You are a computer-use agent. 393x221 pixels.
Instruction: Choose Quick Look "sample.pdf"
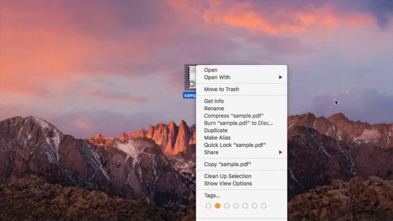pos(241,145)
